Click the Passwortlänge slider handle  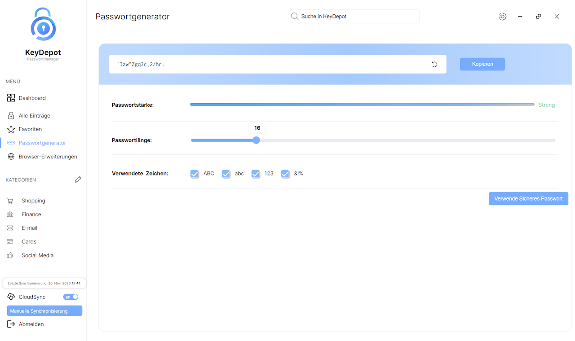tap(256, 140)
